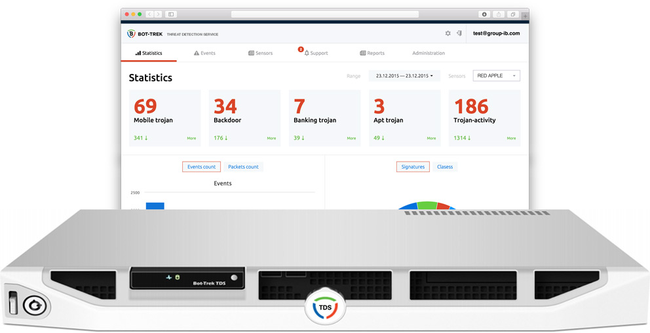Click the Support bell icon

[307, 53]
